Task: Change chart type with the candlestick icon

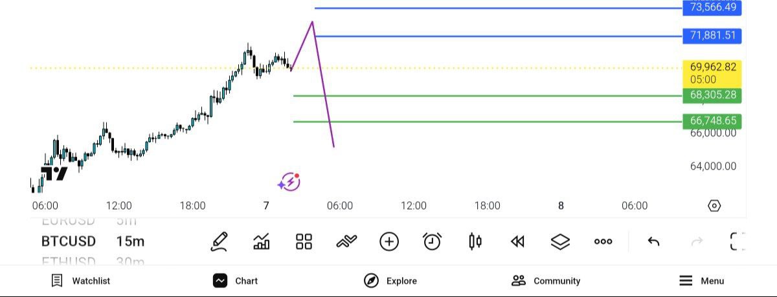Action: [475, 242]
